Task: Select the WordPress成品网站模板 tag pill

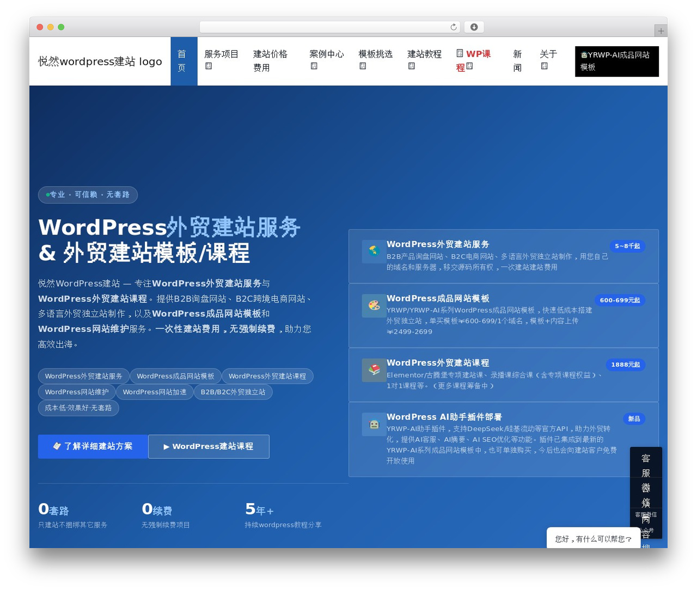Action: coord(175,376)
